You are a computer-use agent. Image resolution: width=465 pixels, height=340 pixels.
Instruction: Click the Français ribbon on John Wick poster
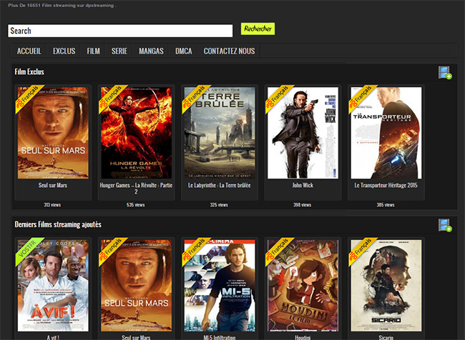pos(278,98)
